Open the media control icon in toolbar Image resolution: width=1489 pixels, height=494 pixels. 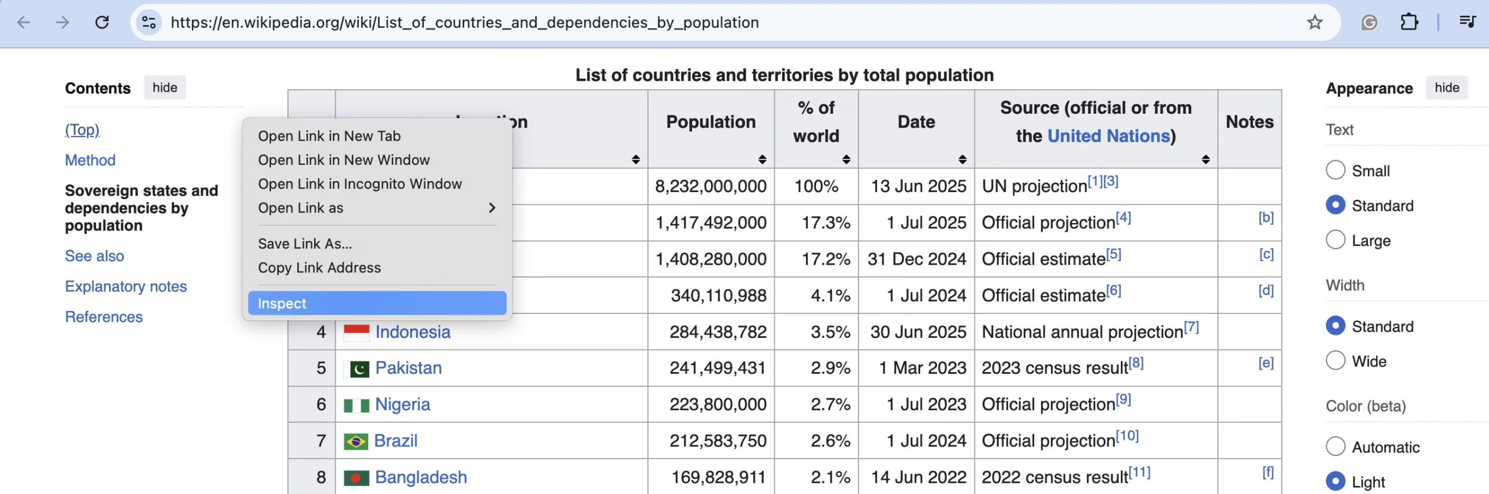tap(1467, 23)
